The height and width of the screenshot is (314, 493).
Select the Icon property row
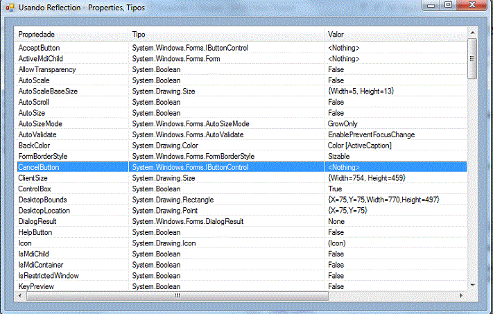241,243
